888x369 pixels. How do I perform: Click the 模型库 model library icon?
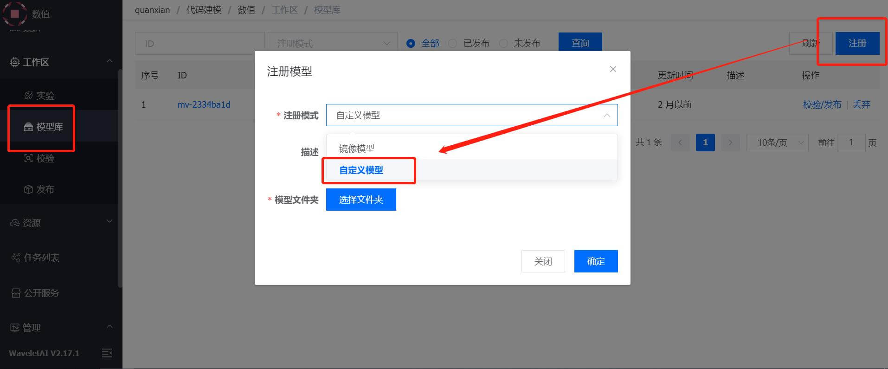click(28, 127)
